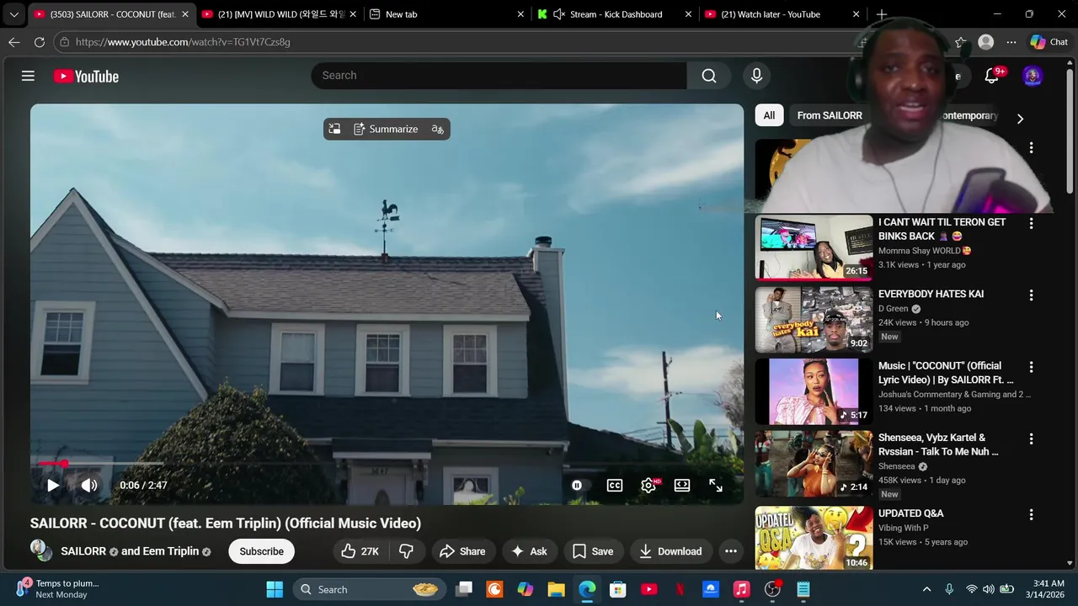Open EVERYBODY HATES KAI video title

point(931,294)
